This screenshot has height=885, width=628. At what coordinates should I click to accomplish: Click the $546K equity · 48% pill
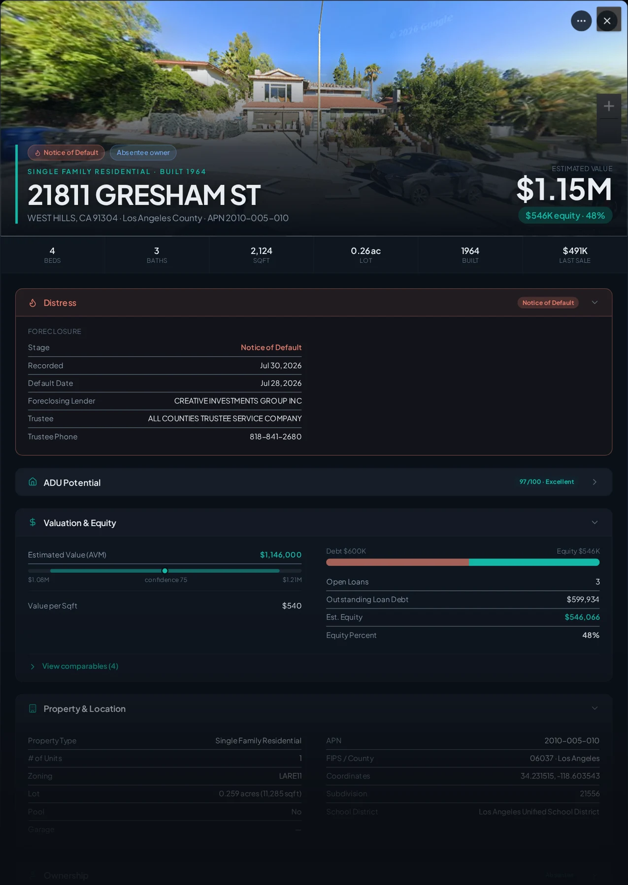565,216
